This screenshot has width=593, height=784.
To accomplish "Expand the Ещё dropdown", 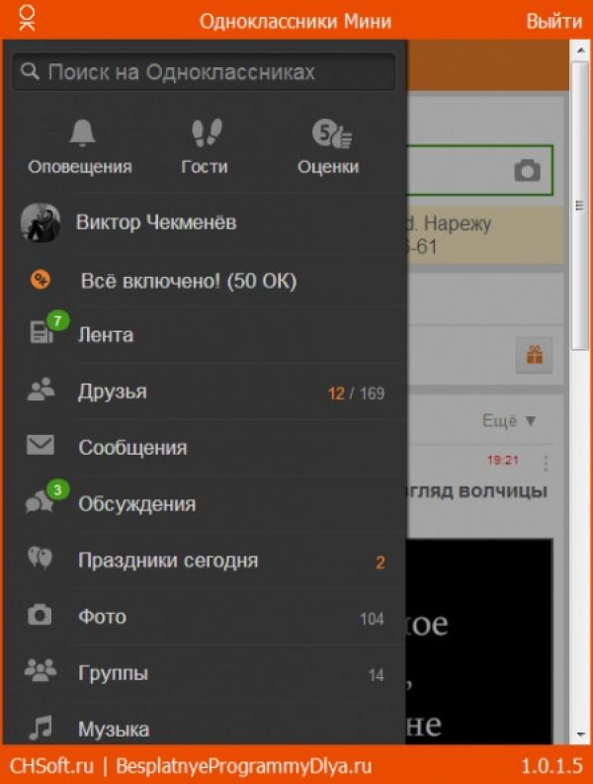I will pyautogui.click(x=509, y=420).
